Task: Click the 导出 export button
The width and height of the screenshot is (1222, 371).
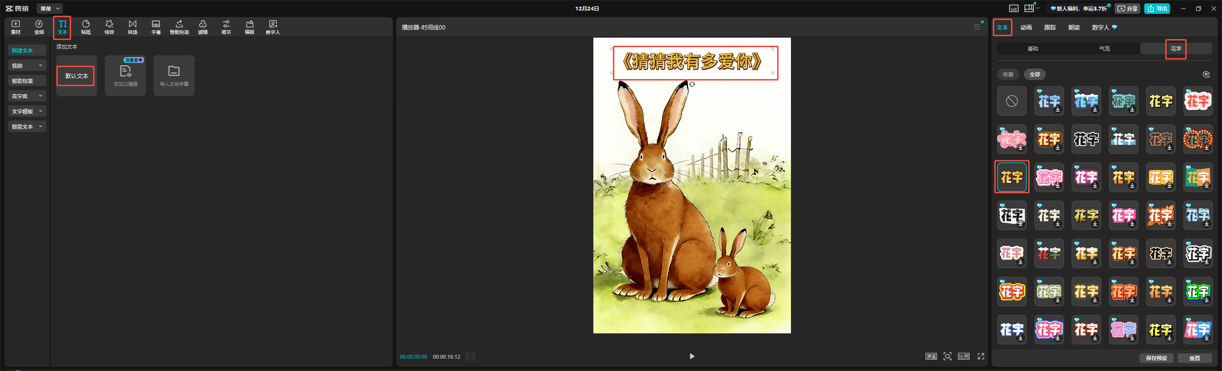Action: pos(1157,9)
